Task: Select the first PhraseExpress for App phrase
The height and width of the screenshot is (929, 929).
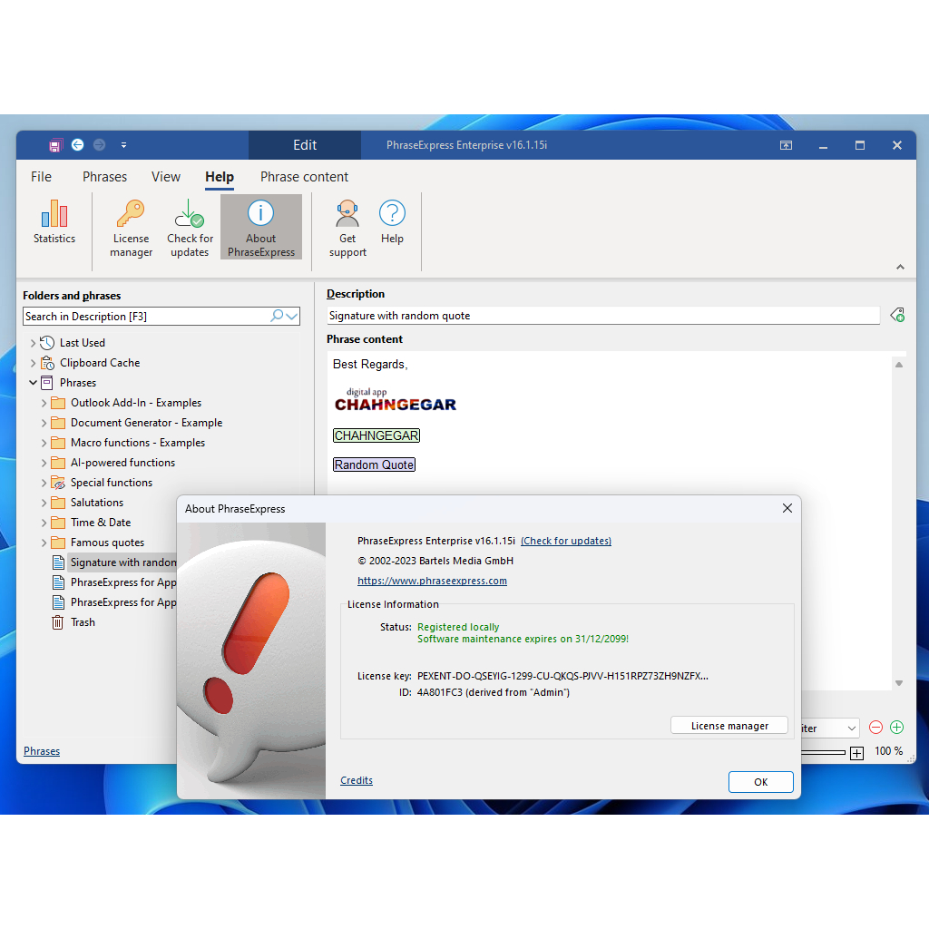Action: click(x=123, y=582)
